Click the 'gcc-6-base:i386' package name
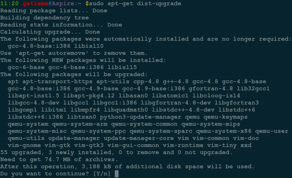Screen dimensions: 292x178 tap(76, 67)
